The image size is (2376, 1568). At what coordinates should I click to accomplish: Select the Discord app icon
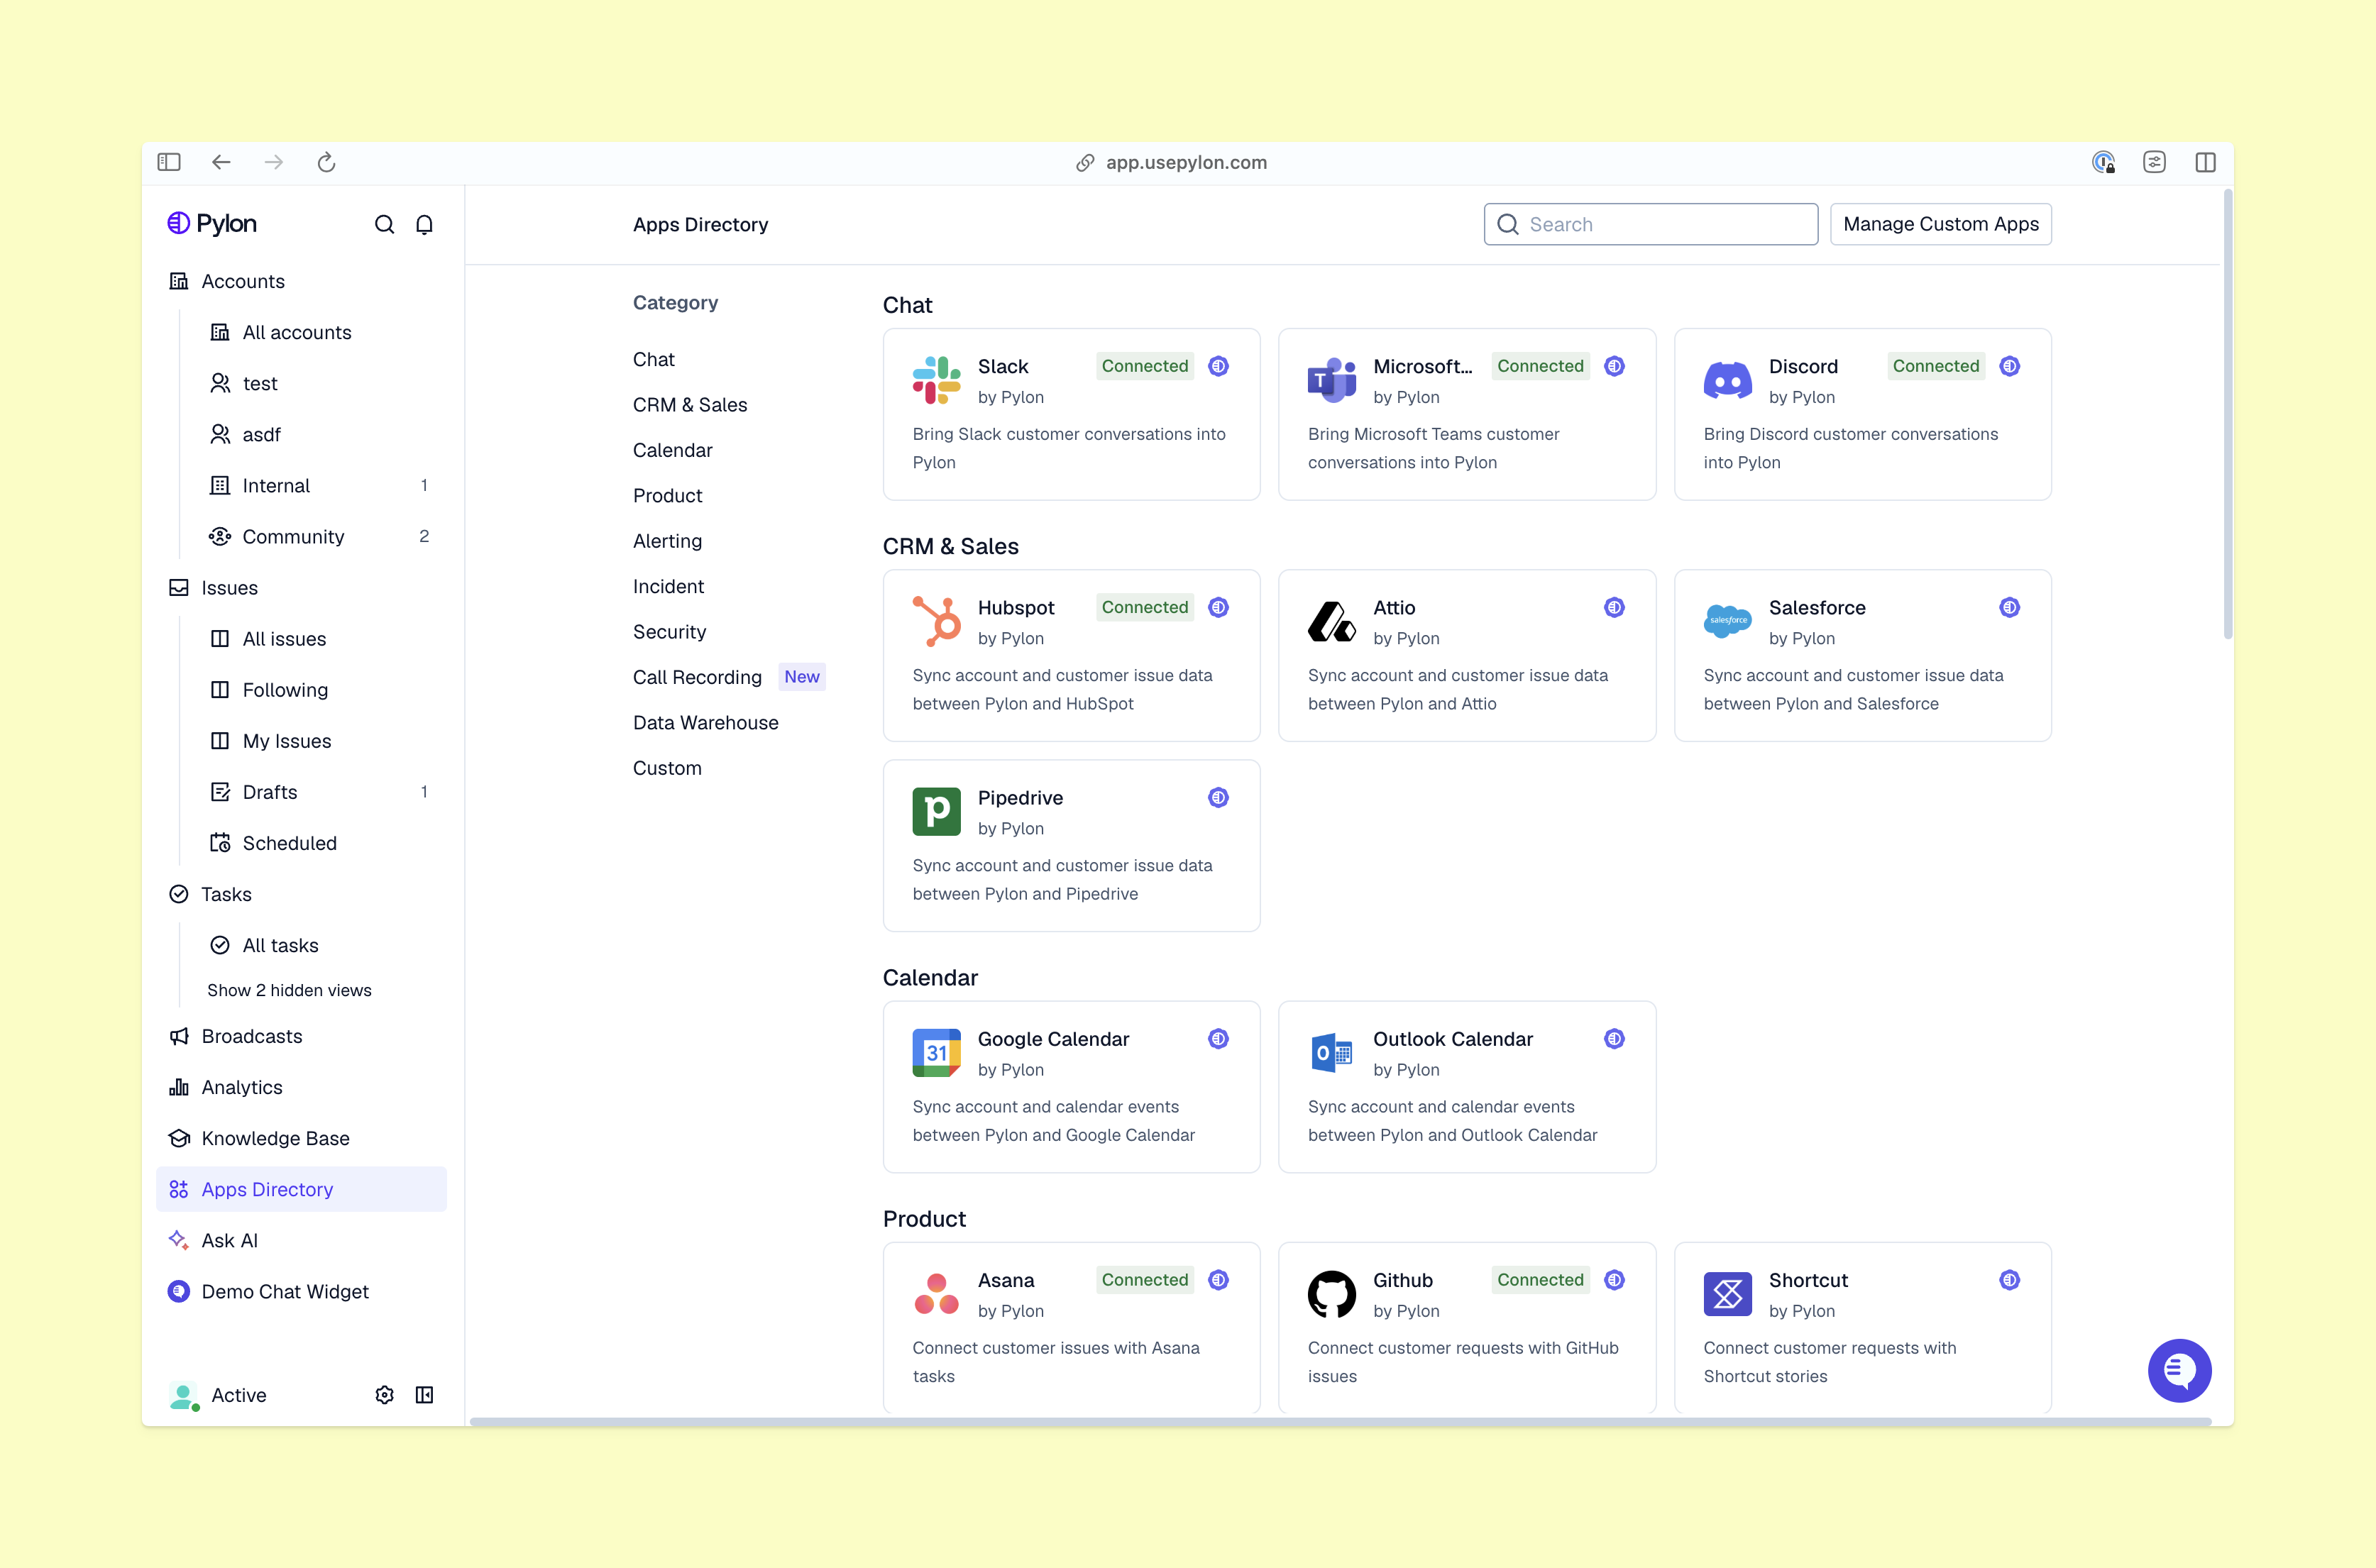pos(1728,380)
